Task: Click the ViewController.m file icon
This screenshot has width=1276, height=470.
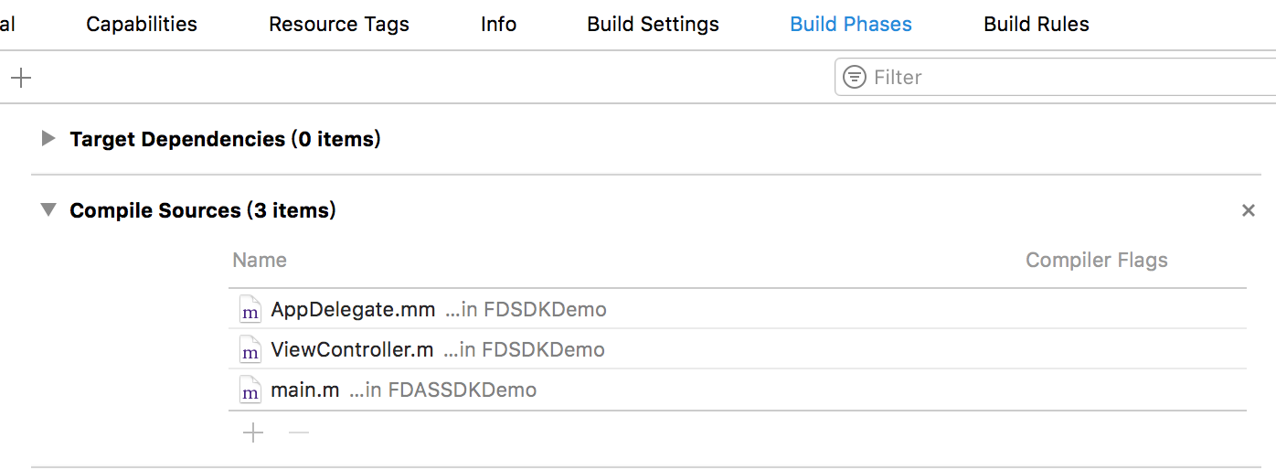Action: [250, 350]
